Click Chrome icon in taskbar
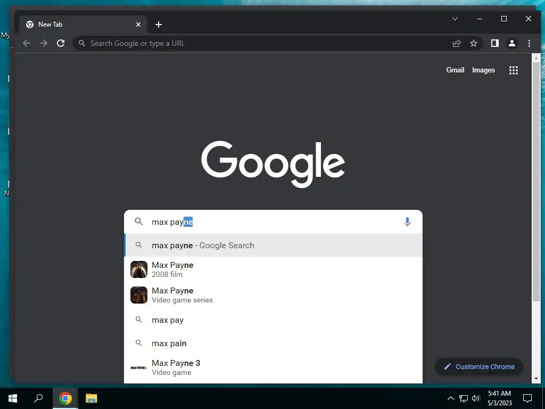This screenshot has width=545, height=409. coord(65,398)
